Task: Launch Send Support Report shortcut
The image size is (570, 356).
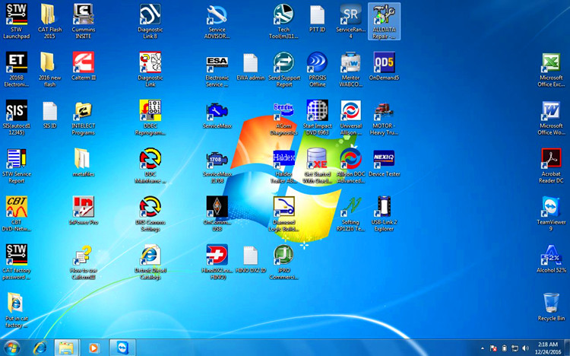Action: coord(284,69)
